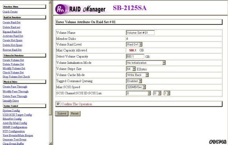This screenshot has width=228, height=145.
Task: Expand the Max SCSI Speed dropdown
Action: (x=136, y=87)
